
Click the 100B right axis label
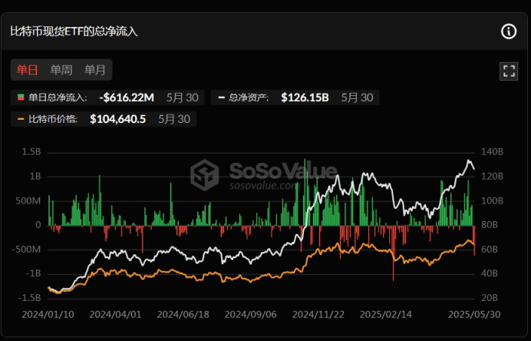(492, 201)
